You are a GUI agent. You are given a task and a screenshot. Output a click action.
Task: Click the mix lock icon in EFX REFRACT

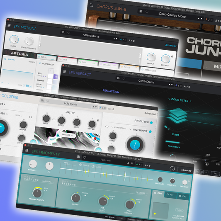pos(206,164)
